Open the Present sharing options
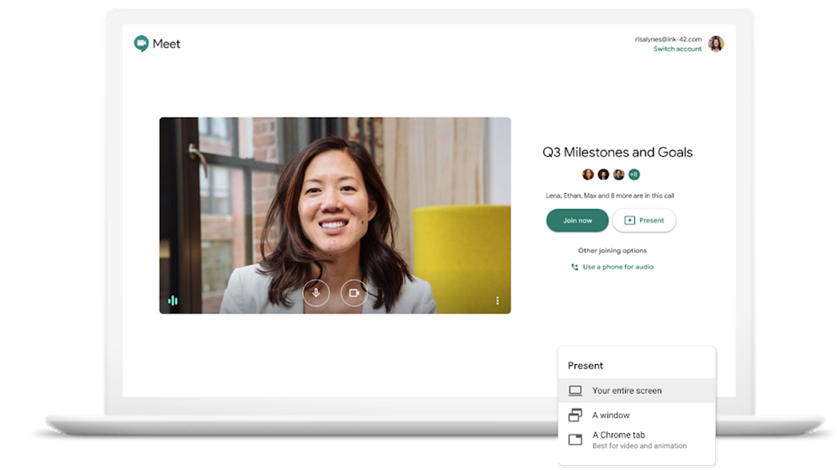 tap(644, 220)
